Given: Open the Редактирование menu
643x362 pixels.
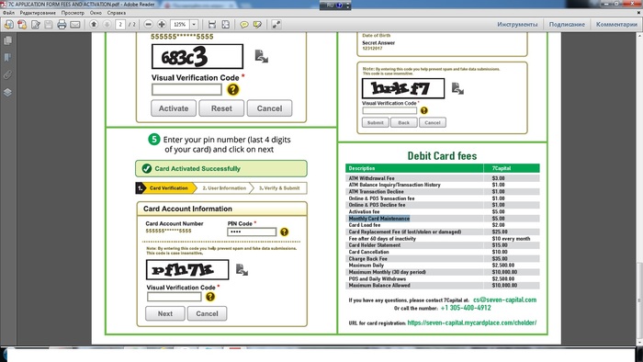Looking at the screenshot, I should 38,13.
